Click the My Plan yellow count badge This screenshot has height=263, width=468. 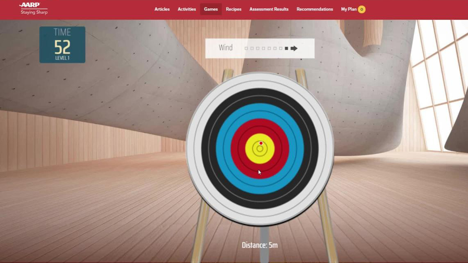click(x=362, y=9)
